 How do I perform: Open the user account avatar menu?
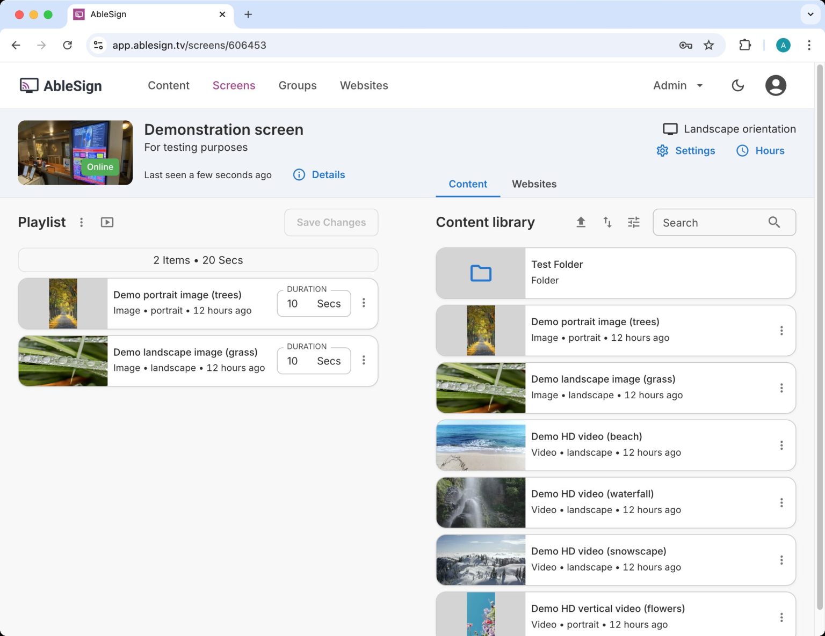pos(776,85)
